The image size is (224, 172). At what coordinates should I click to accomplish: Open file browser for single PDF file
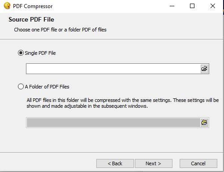tap(204, 69)
